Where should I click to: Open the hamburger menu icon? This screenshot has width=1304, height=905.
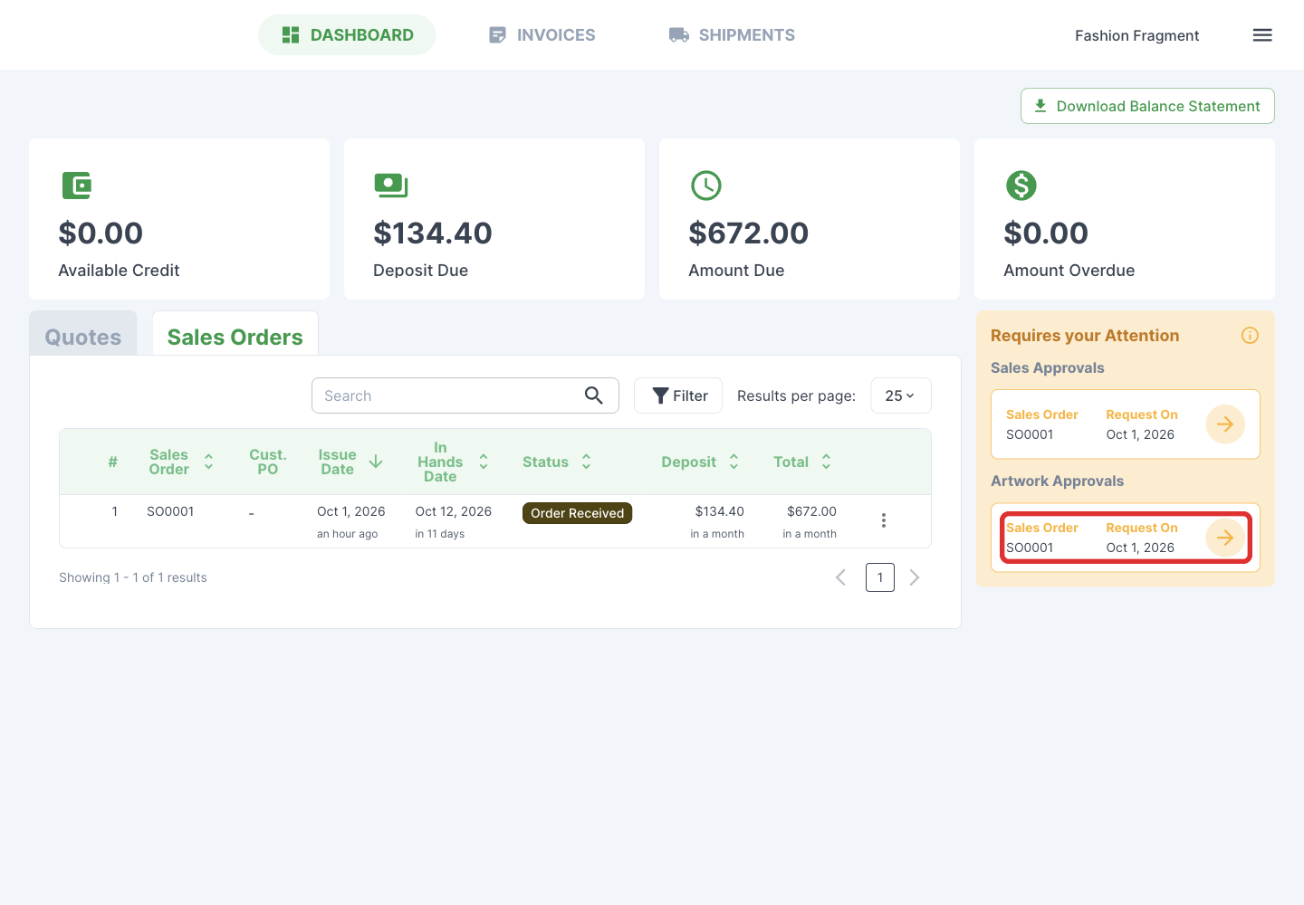click(1262, 35)
